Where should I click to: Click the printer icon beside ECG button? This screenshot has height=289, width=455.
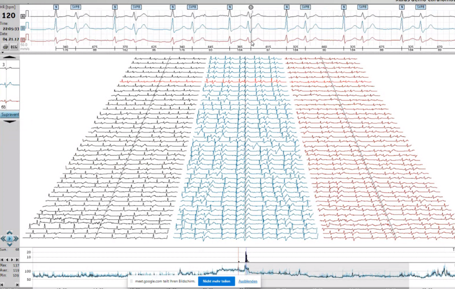5,47
